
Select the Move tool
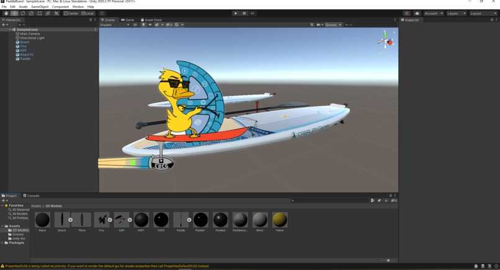coord(14,14)
